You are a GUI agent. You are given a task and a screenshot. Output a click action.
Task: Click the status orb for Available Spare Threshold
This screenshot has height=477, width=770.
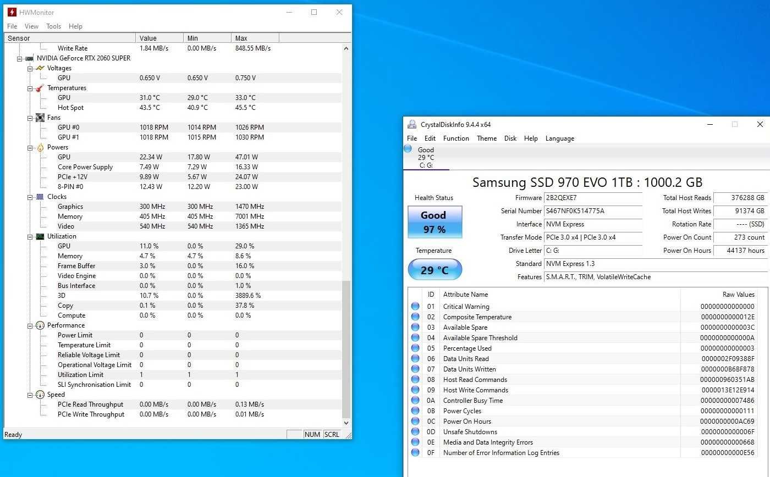tap(415, 338)
